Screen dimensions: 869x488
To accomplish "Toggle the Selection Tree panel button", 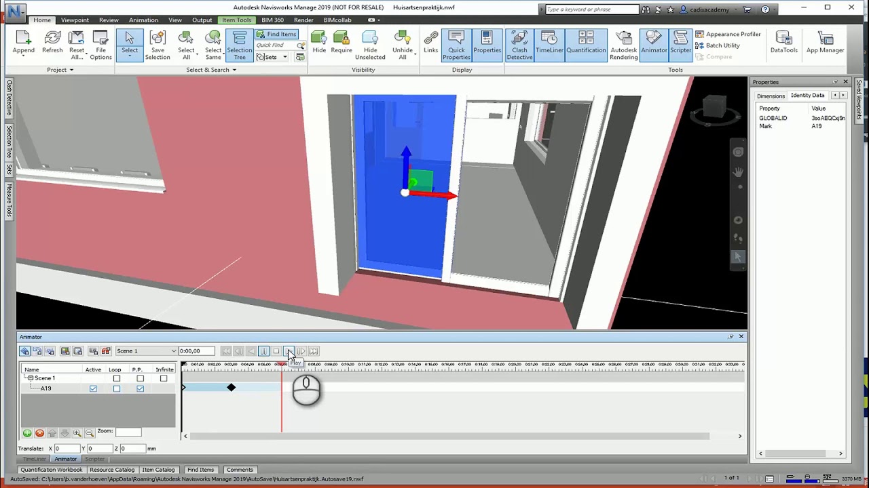I will 239,45.
